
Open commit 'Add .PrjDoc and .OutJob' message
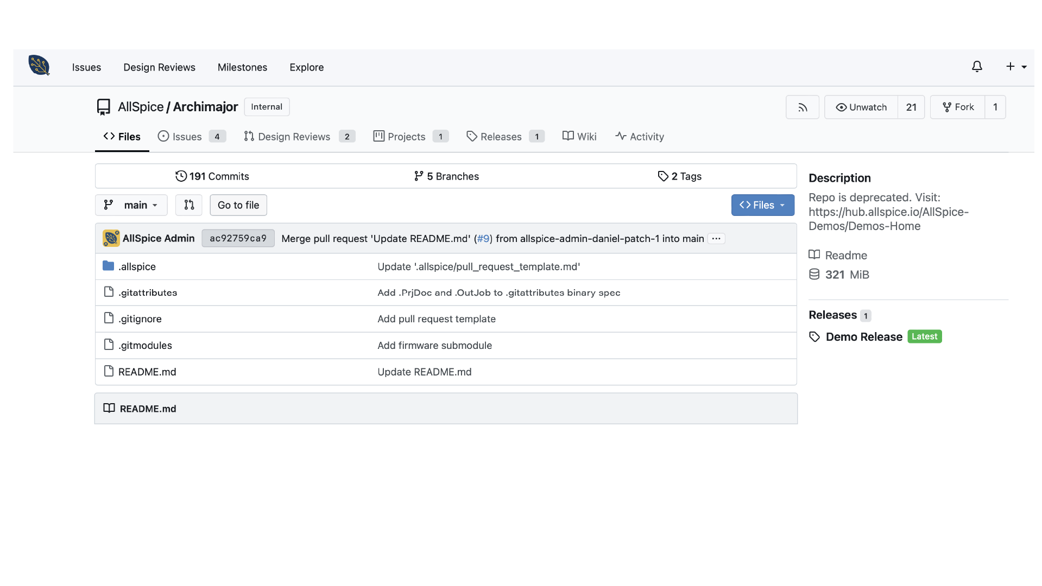[x=498, y=292]
